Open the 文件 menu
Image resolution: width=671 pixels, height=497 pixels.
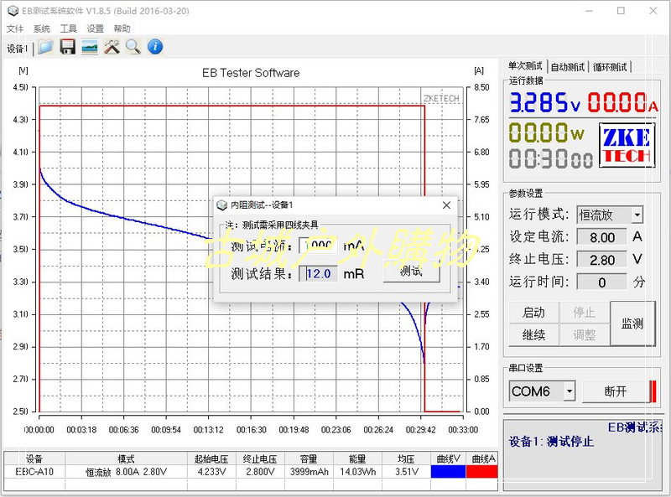point(15,28)
